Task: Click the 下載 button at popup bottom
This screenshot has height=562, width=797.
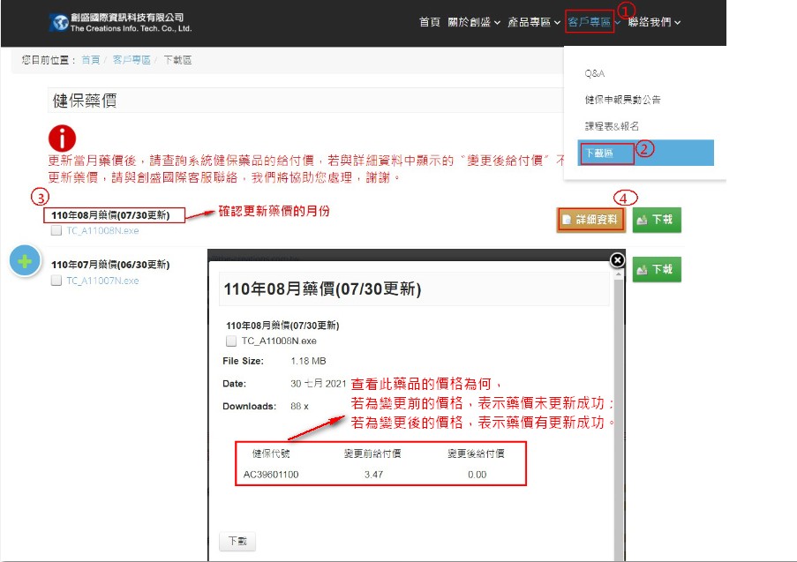Action: tap(237, 541)
